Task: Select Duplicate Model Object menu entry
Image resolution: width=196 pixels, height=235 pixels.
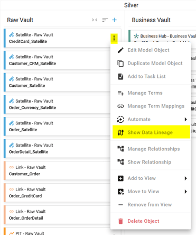Action: [x=155, y=64]
